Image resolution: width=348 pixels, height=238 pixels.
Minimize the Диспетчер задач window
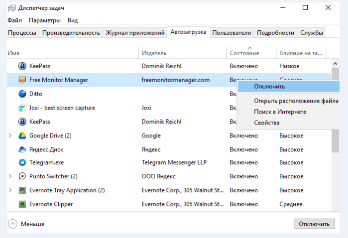pyautogui.click(x=283, y=8)
